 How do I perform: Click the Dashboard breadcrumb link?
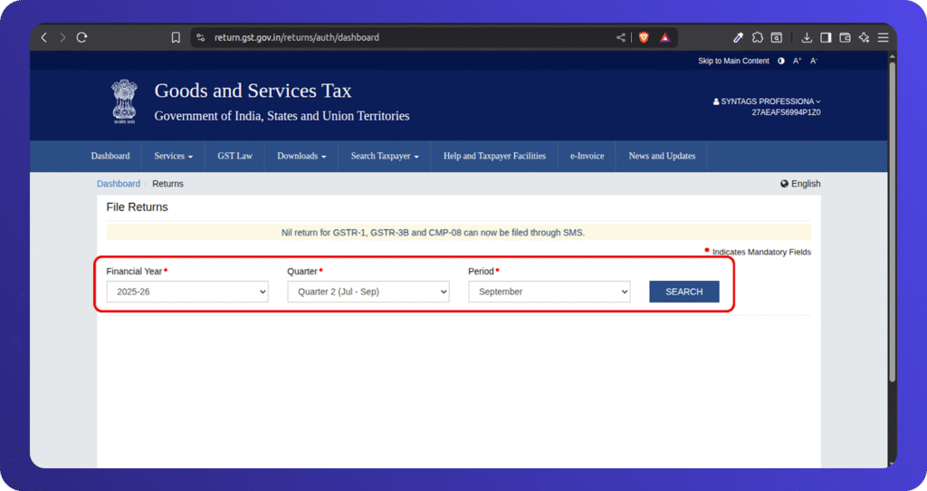[119, 183]
